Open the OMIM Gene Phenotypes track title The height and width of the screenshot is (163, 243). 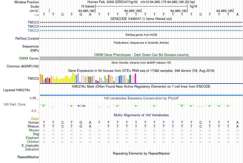141,55
